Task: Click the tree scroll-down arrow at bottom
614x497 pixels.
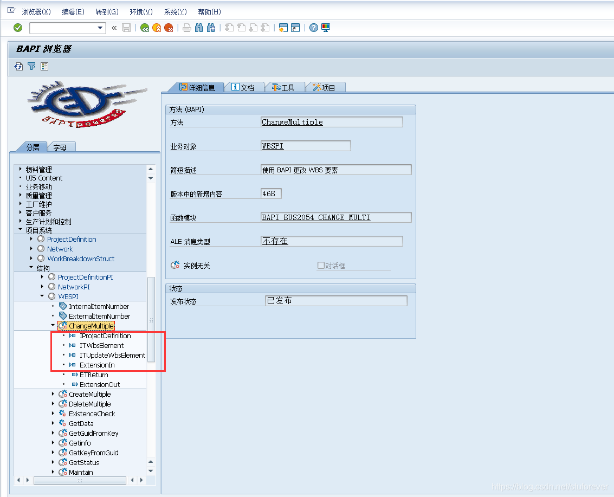Action: (151, 471)
